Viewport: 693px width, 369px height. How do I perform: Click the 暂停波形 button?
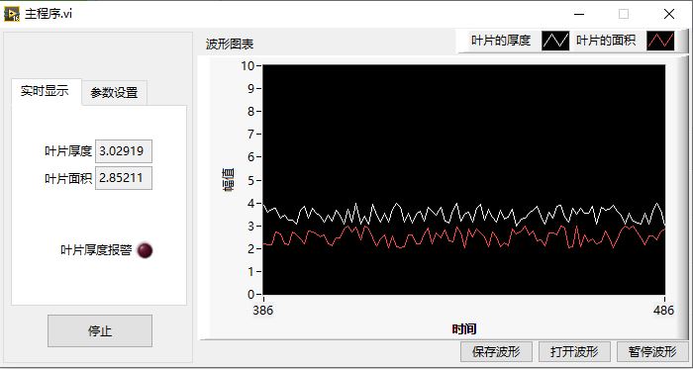point(652,352)
